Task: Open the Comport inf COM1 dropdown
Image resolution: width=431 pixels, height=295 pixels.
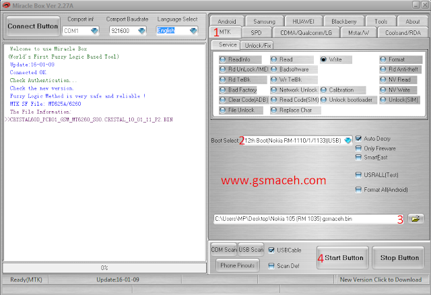Action: pyautogui.click(x=94, y=31)
